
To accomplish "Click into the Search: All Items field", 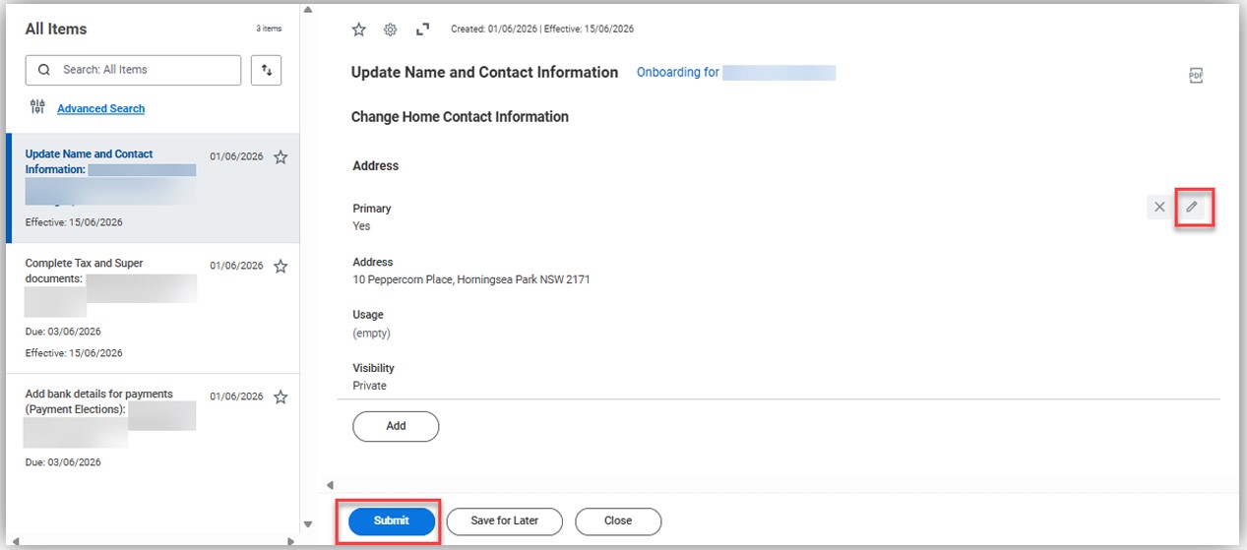I will (133, 70).
